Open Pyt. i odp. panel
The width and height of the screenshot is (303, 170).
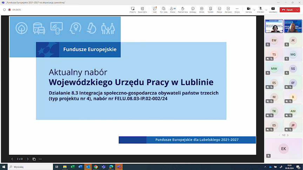(164, 10)
